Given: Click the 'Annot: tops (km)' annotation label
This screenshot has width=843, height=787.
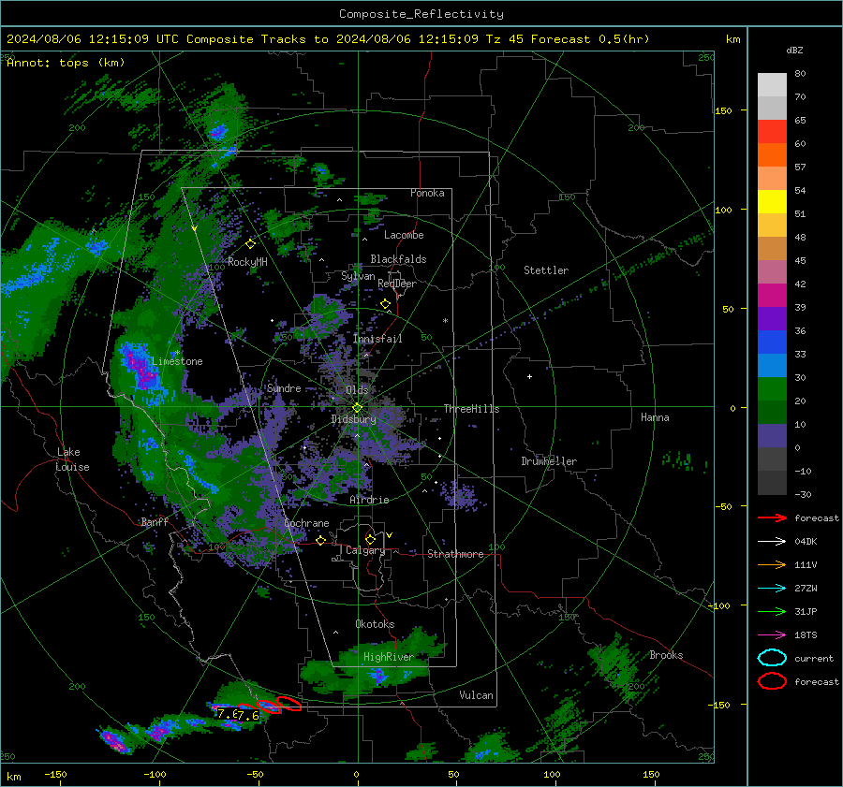Looking at the screenshot, I should pyautogui.click(x=66, y=63).
